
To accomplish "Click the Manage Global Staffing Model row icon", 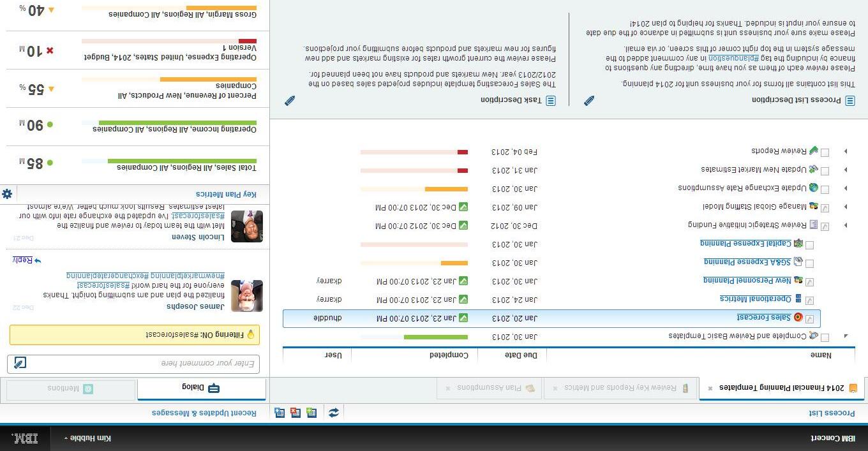I will click(814, 206).
